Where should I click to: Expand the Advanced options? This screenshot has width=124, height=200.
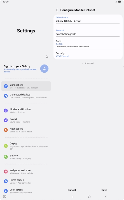pos(88,63)
